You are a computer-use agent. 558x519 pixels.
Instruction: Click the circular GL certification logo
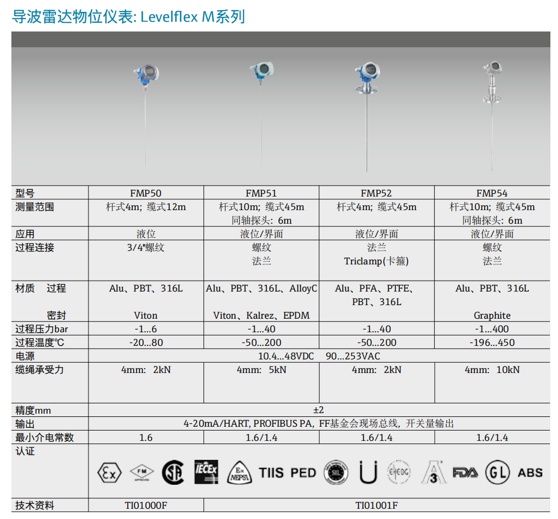point(498,472)
